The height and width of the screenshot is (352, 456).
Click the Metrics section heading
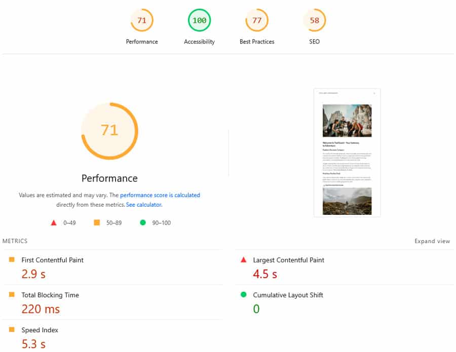(15, 241)
